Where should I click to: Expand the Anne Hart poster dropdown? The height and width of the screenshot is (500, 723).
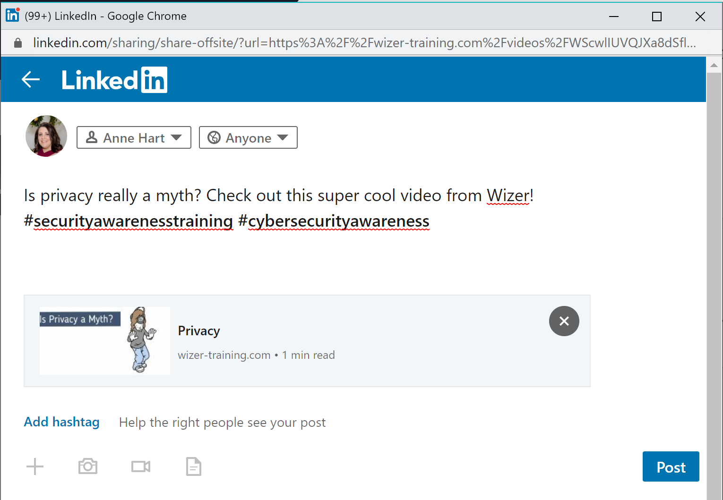pos(134,137)
